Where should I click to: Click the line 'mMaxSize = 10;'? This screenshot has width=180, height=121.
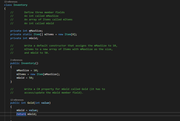[27, 70]
